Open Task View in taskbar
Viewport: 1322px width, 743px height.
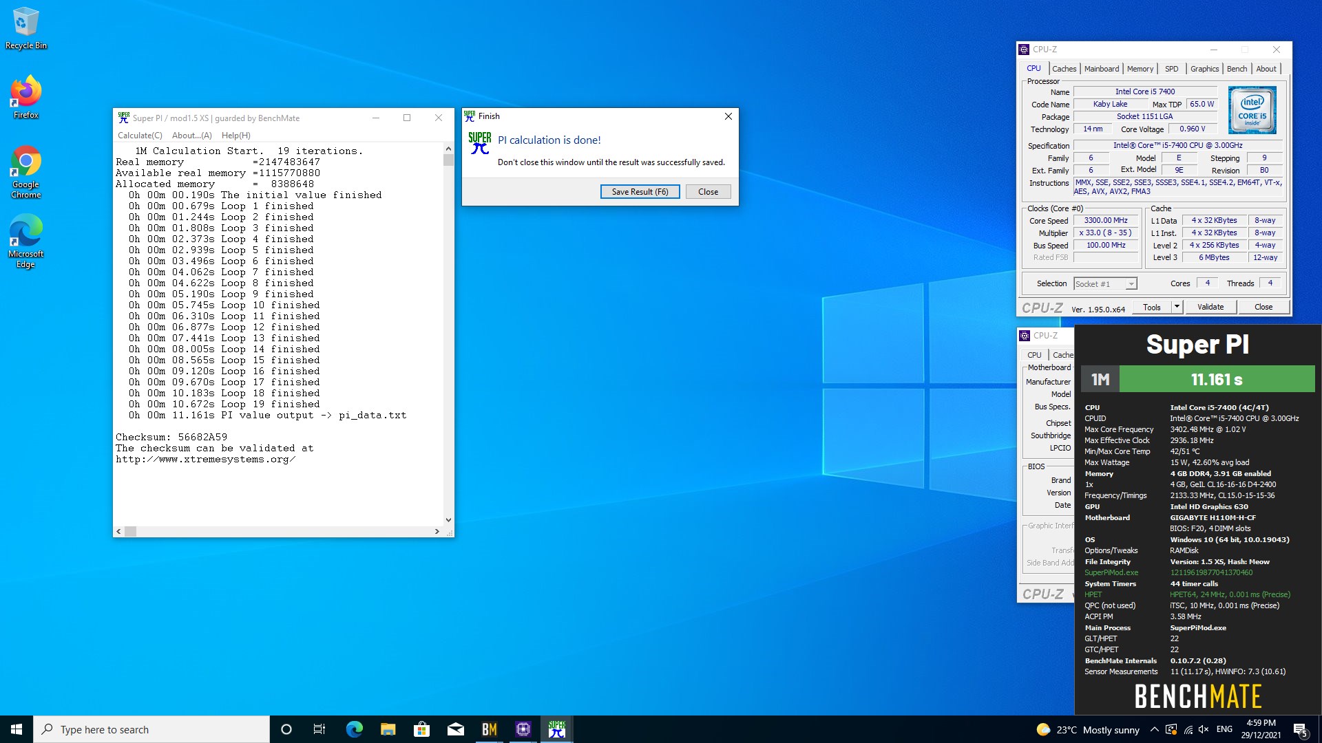(319, 729)
